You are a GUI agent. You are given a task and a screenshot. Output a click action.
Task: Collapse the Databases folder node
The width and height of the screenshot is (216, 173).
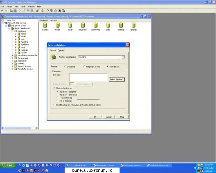13,31
